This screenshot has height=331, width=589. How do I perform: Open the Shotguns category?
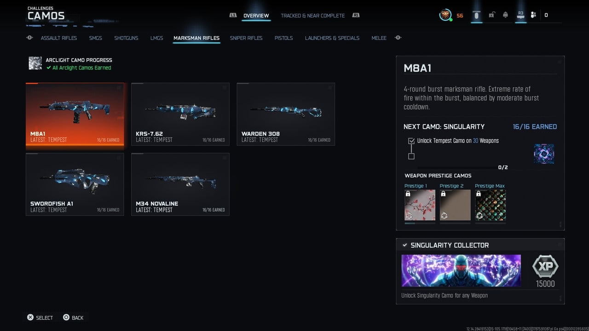[126, 38]
